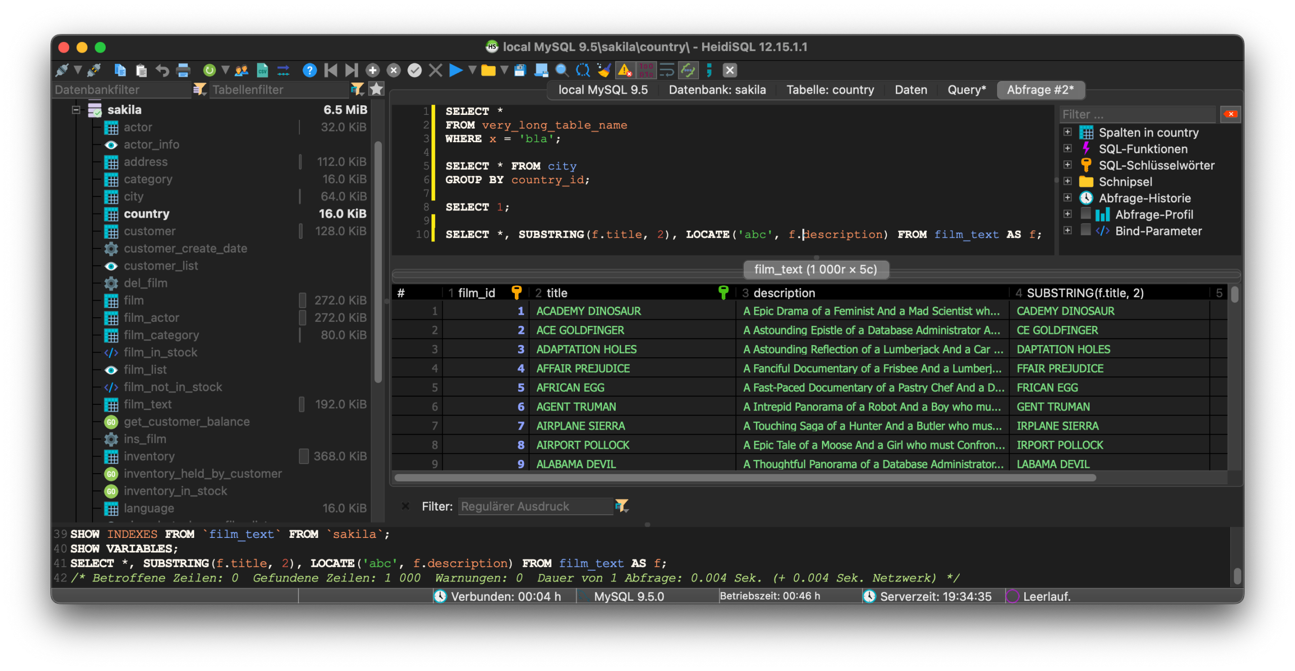Open the user manager icon
Image resolution: width=1295 pixels, height=671 pixels.
[241, 70]
